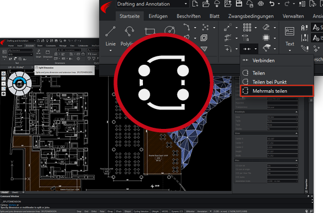Image resolution: width=323 pixels, height=213 pixels.
Task: Select the Rectangle draw tool
Action: point(150,32)
